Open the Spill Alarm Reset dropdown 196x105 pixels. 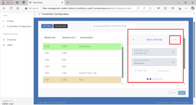pos(154,62)
